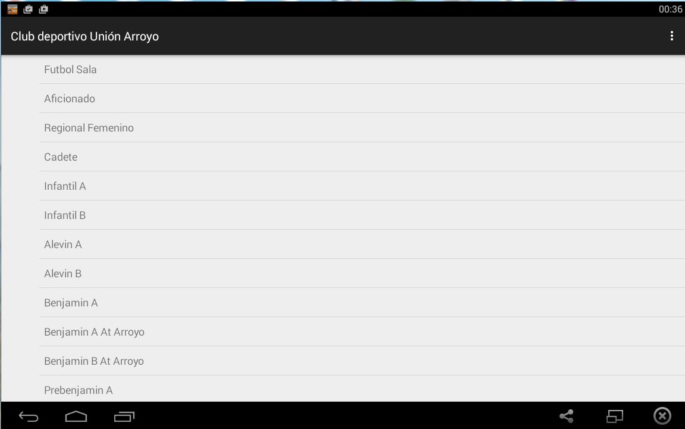This screenshot has width=685, height=429.
Task: Open the Prebenjamin A team
Action: point(78,390)
